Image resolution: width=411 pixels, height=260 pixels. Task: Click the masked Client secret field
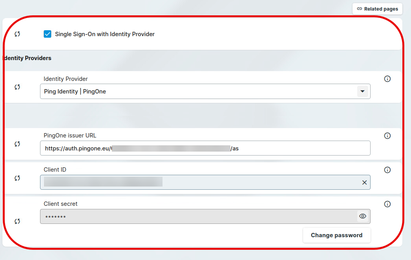[x=196, y=216]
